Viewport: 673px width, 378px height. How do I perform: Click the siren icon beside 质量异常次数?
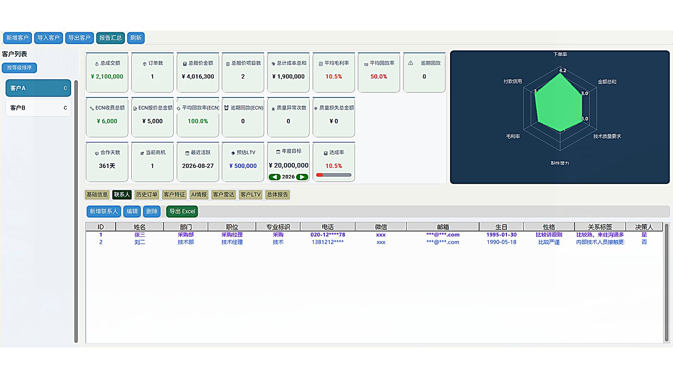point(273,108)
